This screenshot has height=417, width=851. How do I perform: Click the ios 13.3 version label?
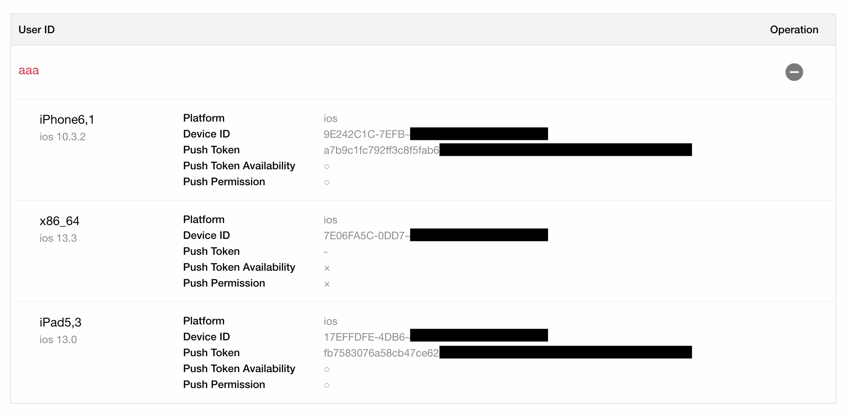(x=58, y=238)
